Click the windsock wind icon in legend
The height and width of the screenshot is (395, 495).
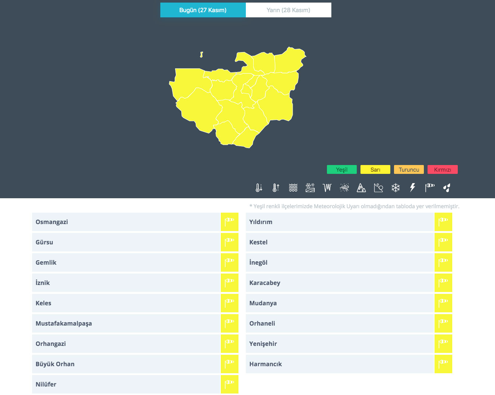pyautogui.click(x=430, y=188)
